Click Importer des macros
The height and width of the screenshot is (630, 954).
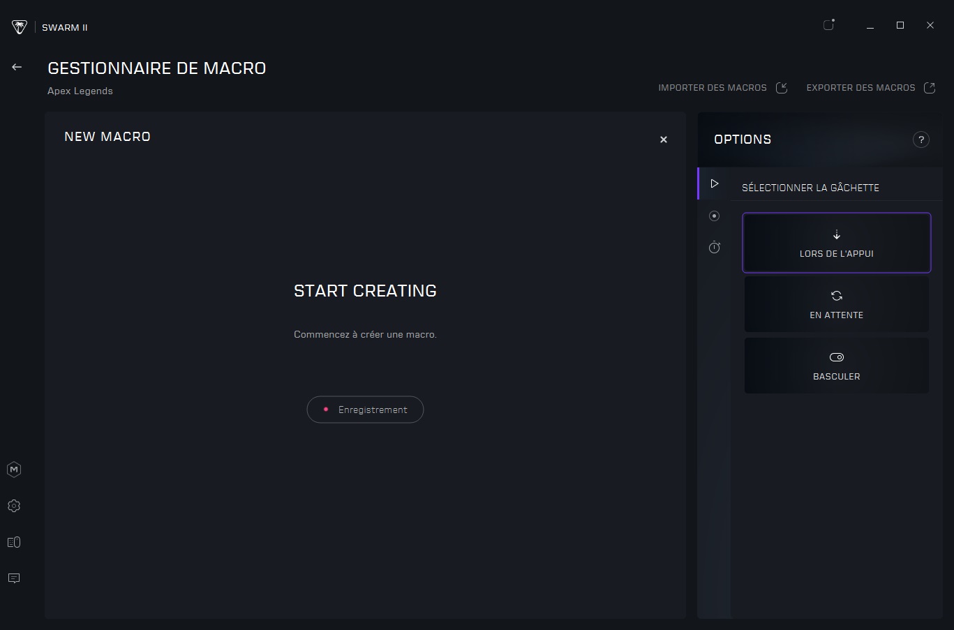point(723,88)
